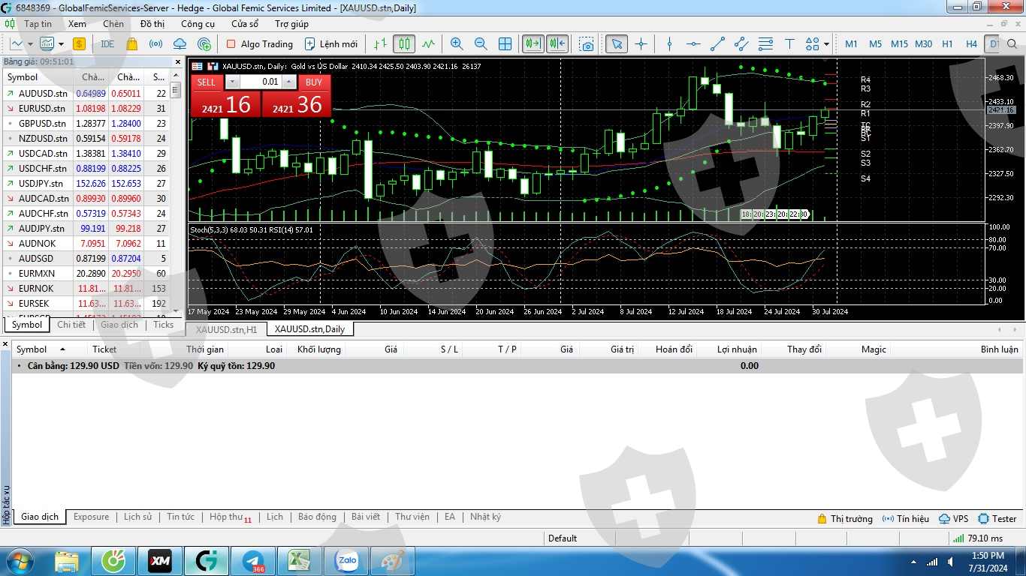Image resolution: width=1026 pixels, height=576 pixels.
Task: Click the red BUY button
Action: click(x=313, y=82)
